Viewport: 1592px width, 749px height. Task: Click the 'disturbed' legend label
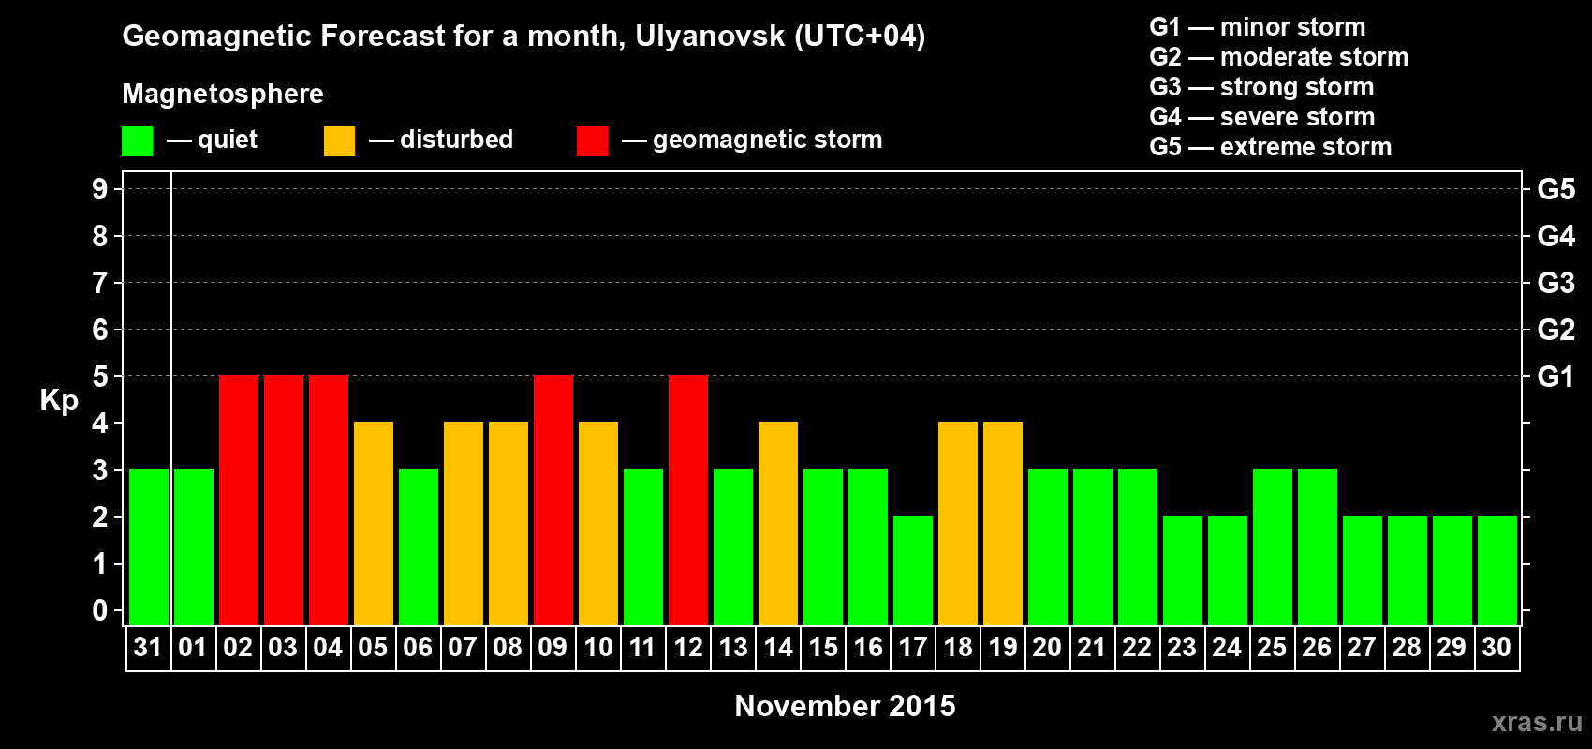(456, 140)
